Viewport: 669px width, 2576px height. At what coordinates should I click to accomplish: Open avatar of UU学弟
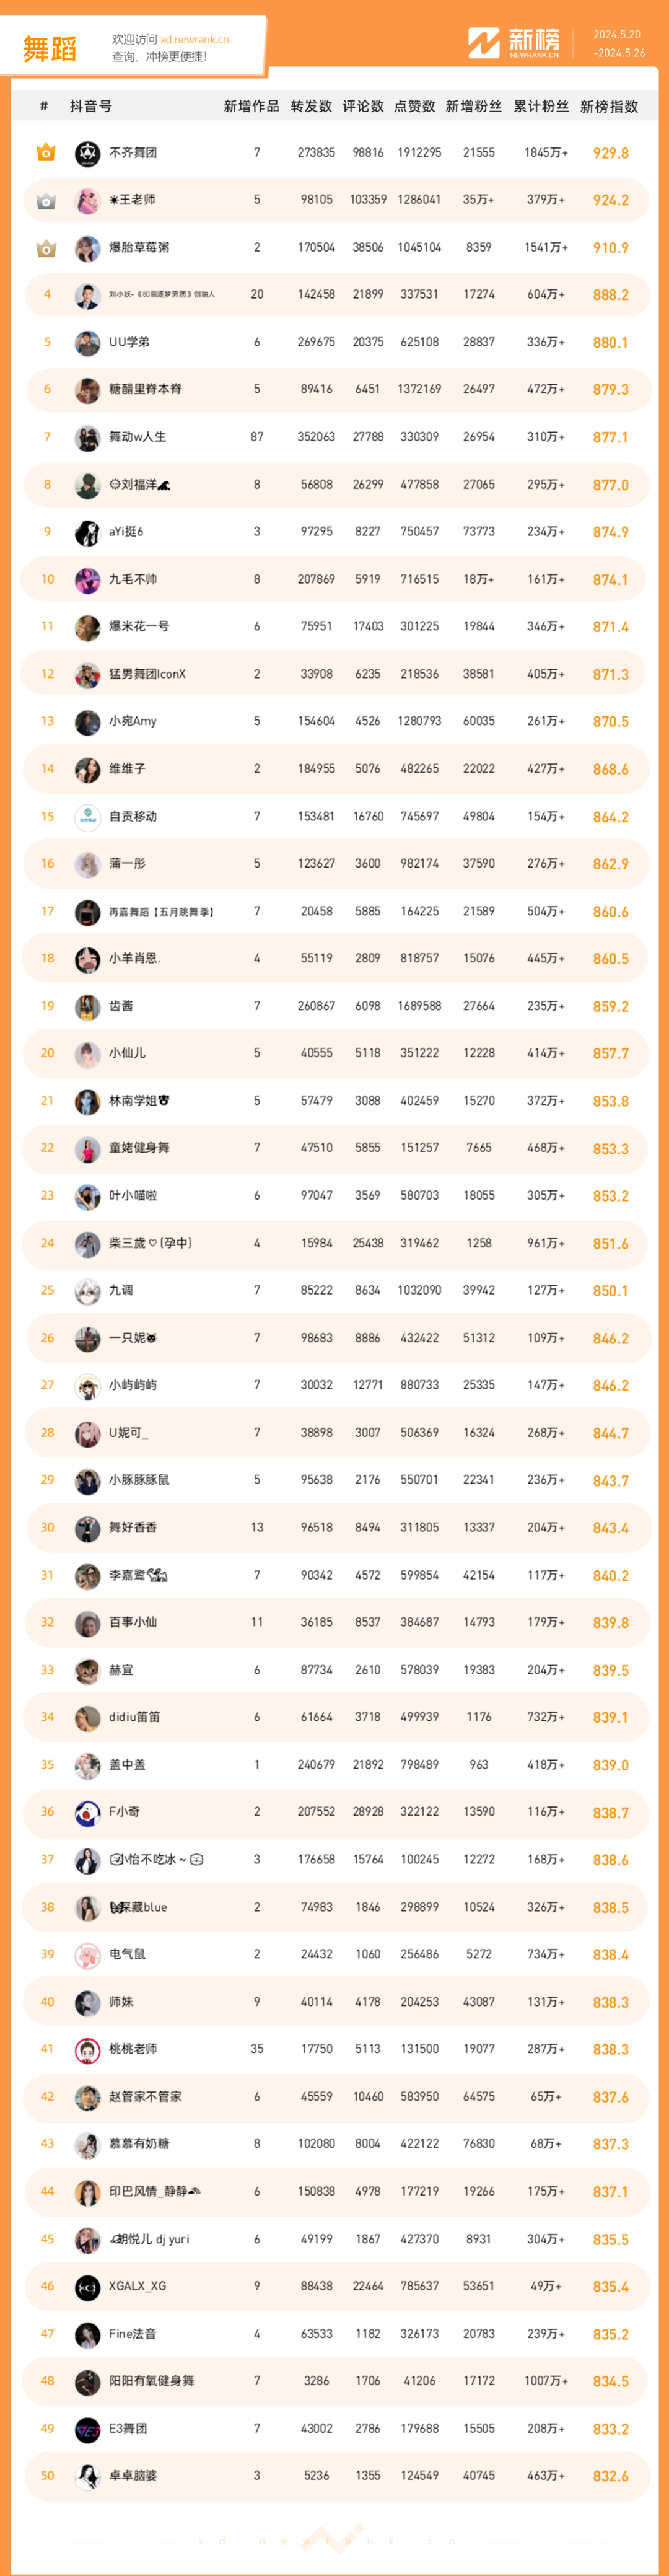[87, 342]
